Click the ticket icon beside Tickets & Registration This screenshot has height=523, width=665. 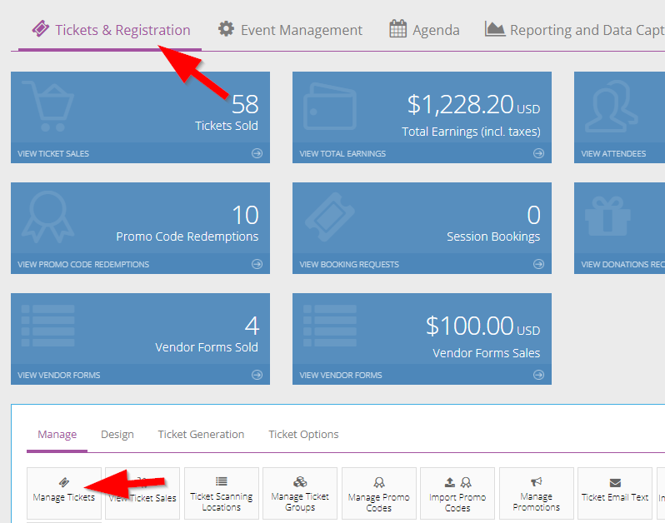click(x=41, y=29)
